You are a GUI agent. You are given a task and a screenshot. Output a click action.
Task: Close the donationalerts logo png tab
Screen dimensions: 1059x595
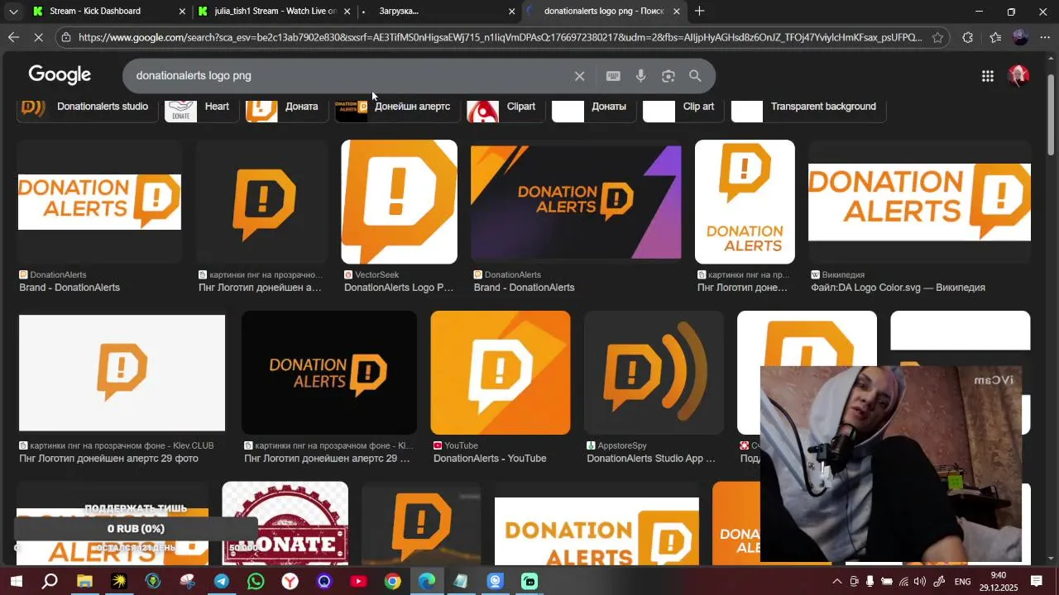pos(677,12)
